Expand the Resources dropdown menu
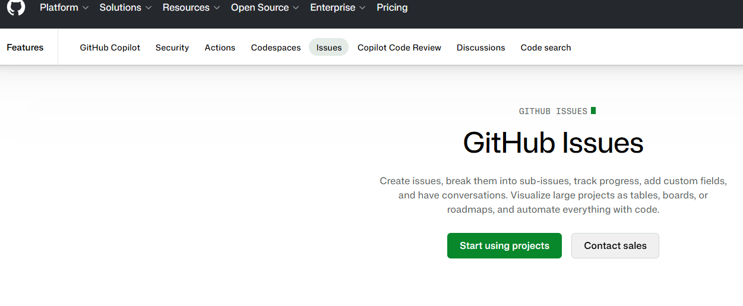Viewport: 743px width, 306px height. [x=191, y=8]
